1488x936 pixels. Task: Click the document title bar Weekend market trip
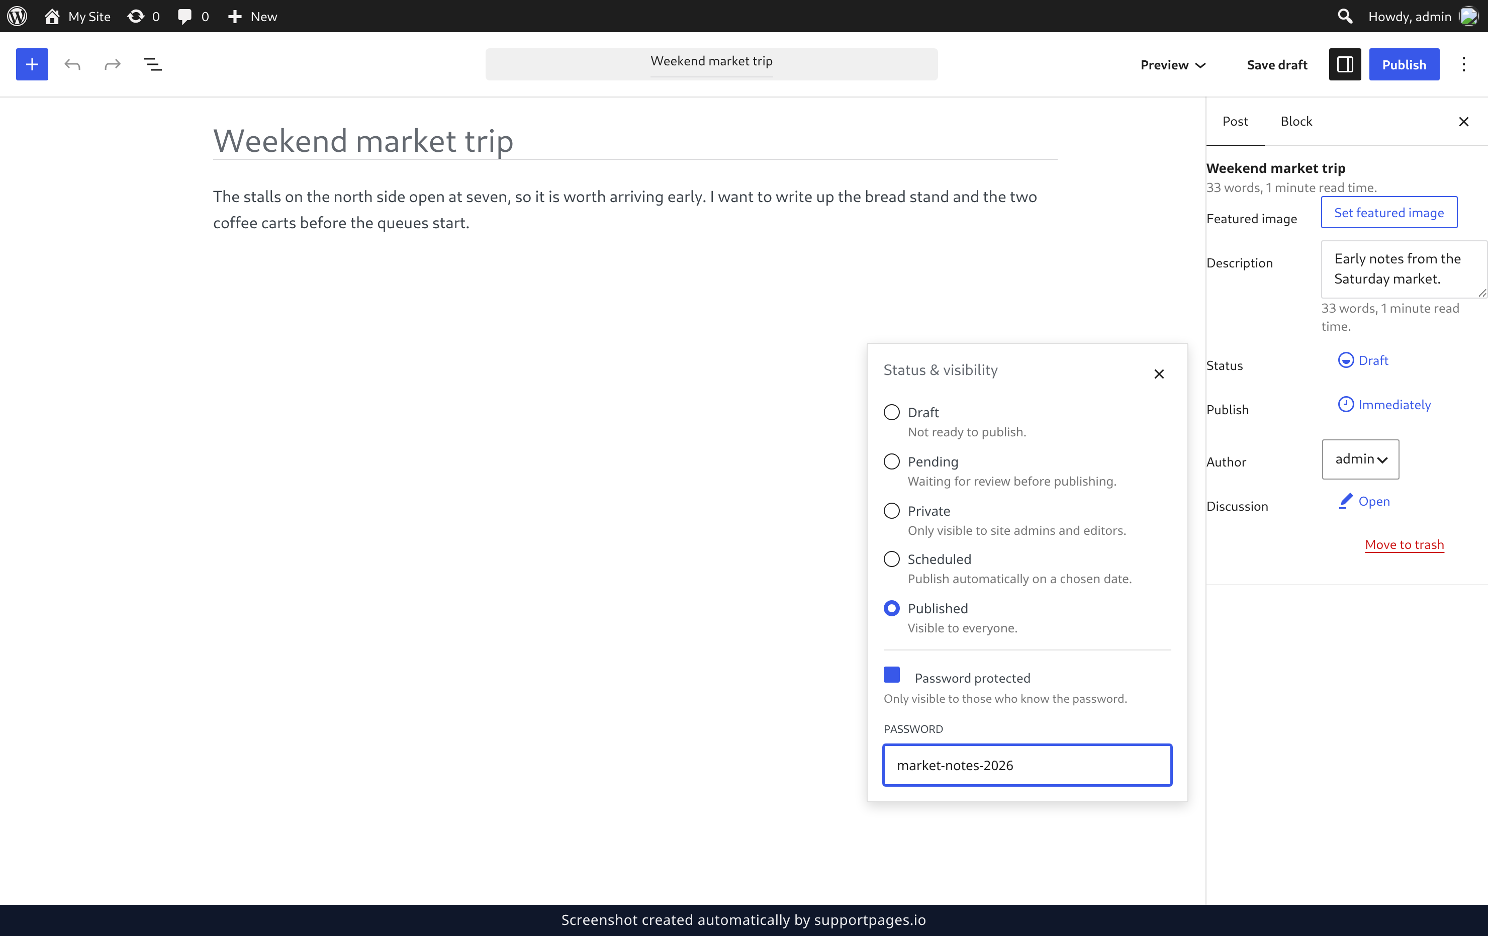coord(711,64)
